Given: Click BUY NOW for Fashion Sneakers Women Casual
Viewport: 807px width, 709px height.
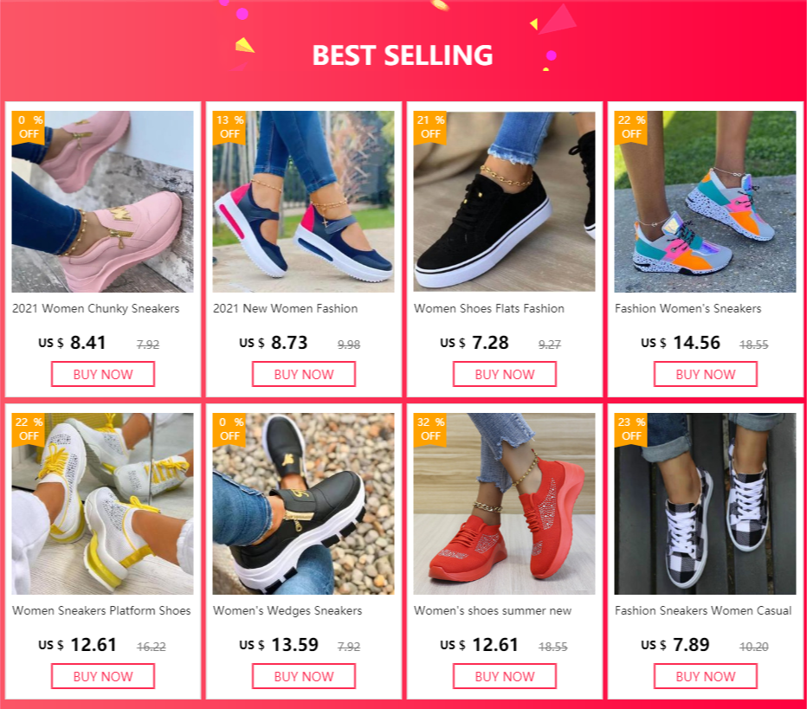Looking at the screenshot, I should pyautogui.click(x=706, y=676).
